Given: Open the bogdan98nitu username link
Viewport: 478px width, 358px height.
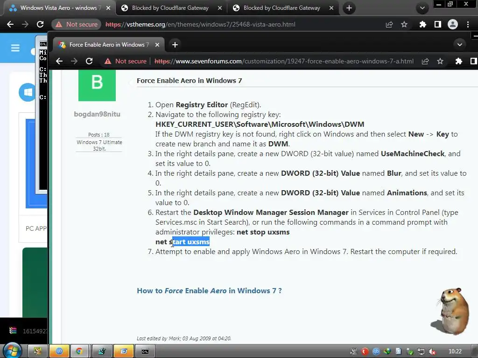Looking at the screenshot, I should (x=97, y=114).
